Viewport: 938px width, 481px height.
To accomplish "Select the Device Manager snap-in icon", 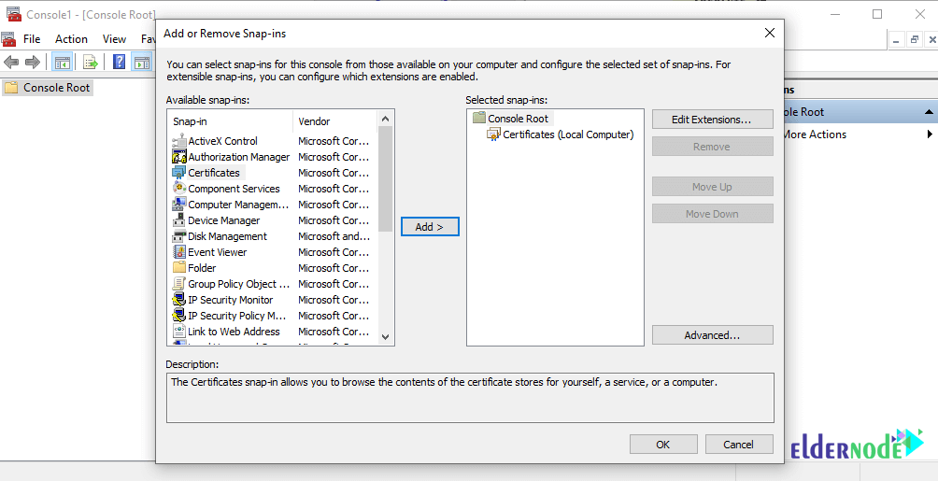I will pos(180,220).
